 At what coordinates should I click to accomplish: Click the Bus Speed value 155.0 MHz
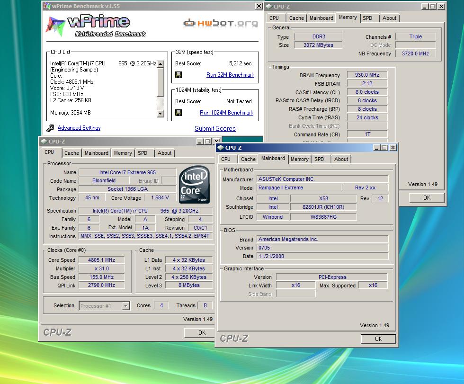(x=101, y=277)
